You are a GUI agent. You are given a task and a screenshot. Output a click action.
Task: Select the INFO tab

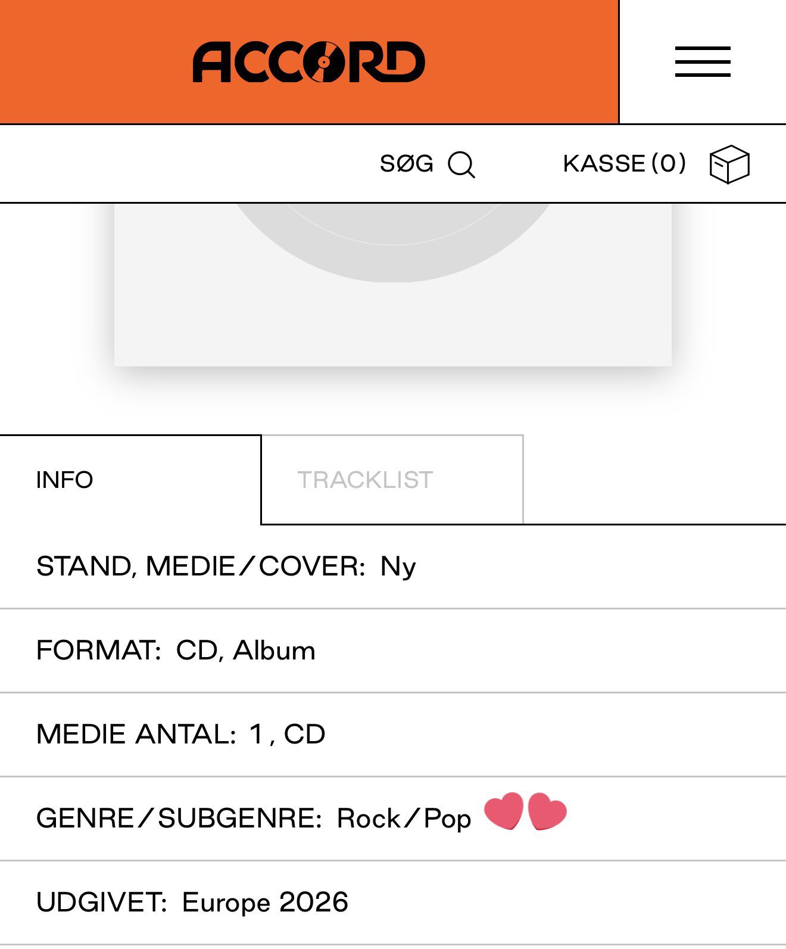65,480
